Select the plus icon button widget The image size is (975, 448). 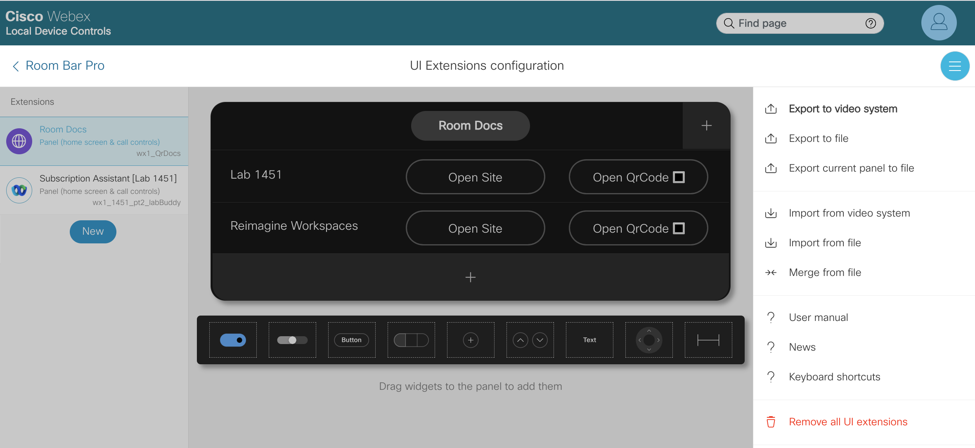pyautogui.click(x=471, y=340)
